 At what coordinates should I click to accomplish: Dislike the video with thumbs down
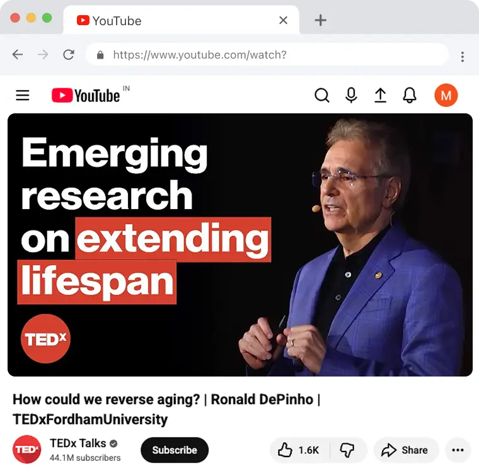(348, 450)
